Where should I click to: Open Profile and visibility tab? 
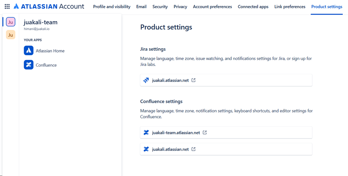click(112, 7)
